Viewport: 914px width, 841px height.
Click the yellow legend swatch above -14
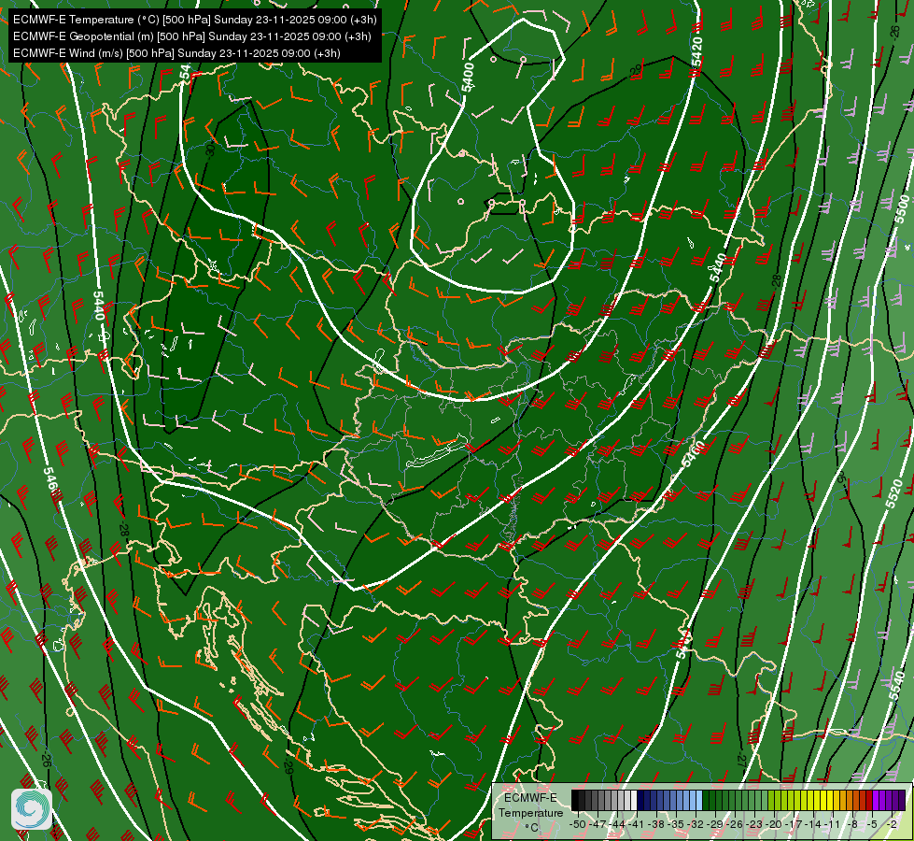817,800
